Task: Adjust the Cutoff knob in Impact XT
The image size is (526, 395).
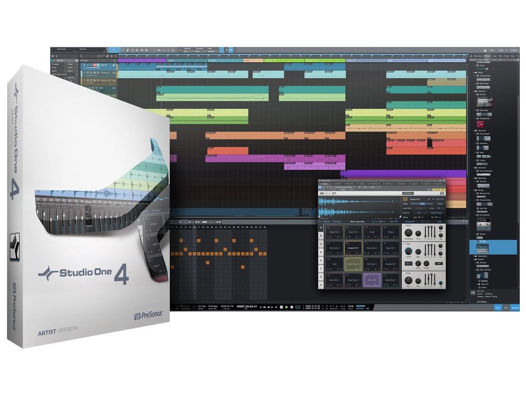Action: (408, 251)
